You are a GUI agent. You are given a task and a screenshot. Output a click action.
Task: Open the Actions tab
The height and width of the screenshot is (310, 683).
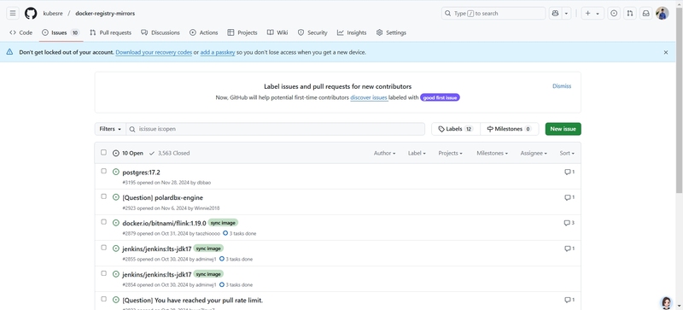(x=203, y=32)
